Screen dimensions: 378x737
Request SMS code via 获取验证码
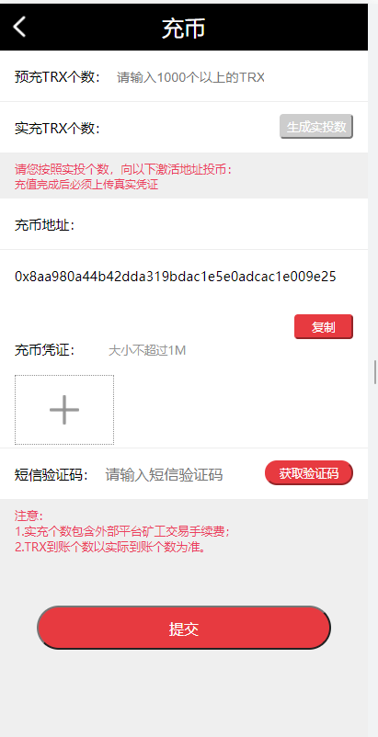(x=309, y=473)
